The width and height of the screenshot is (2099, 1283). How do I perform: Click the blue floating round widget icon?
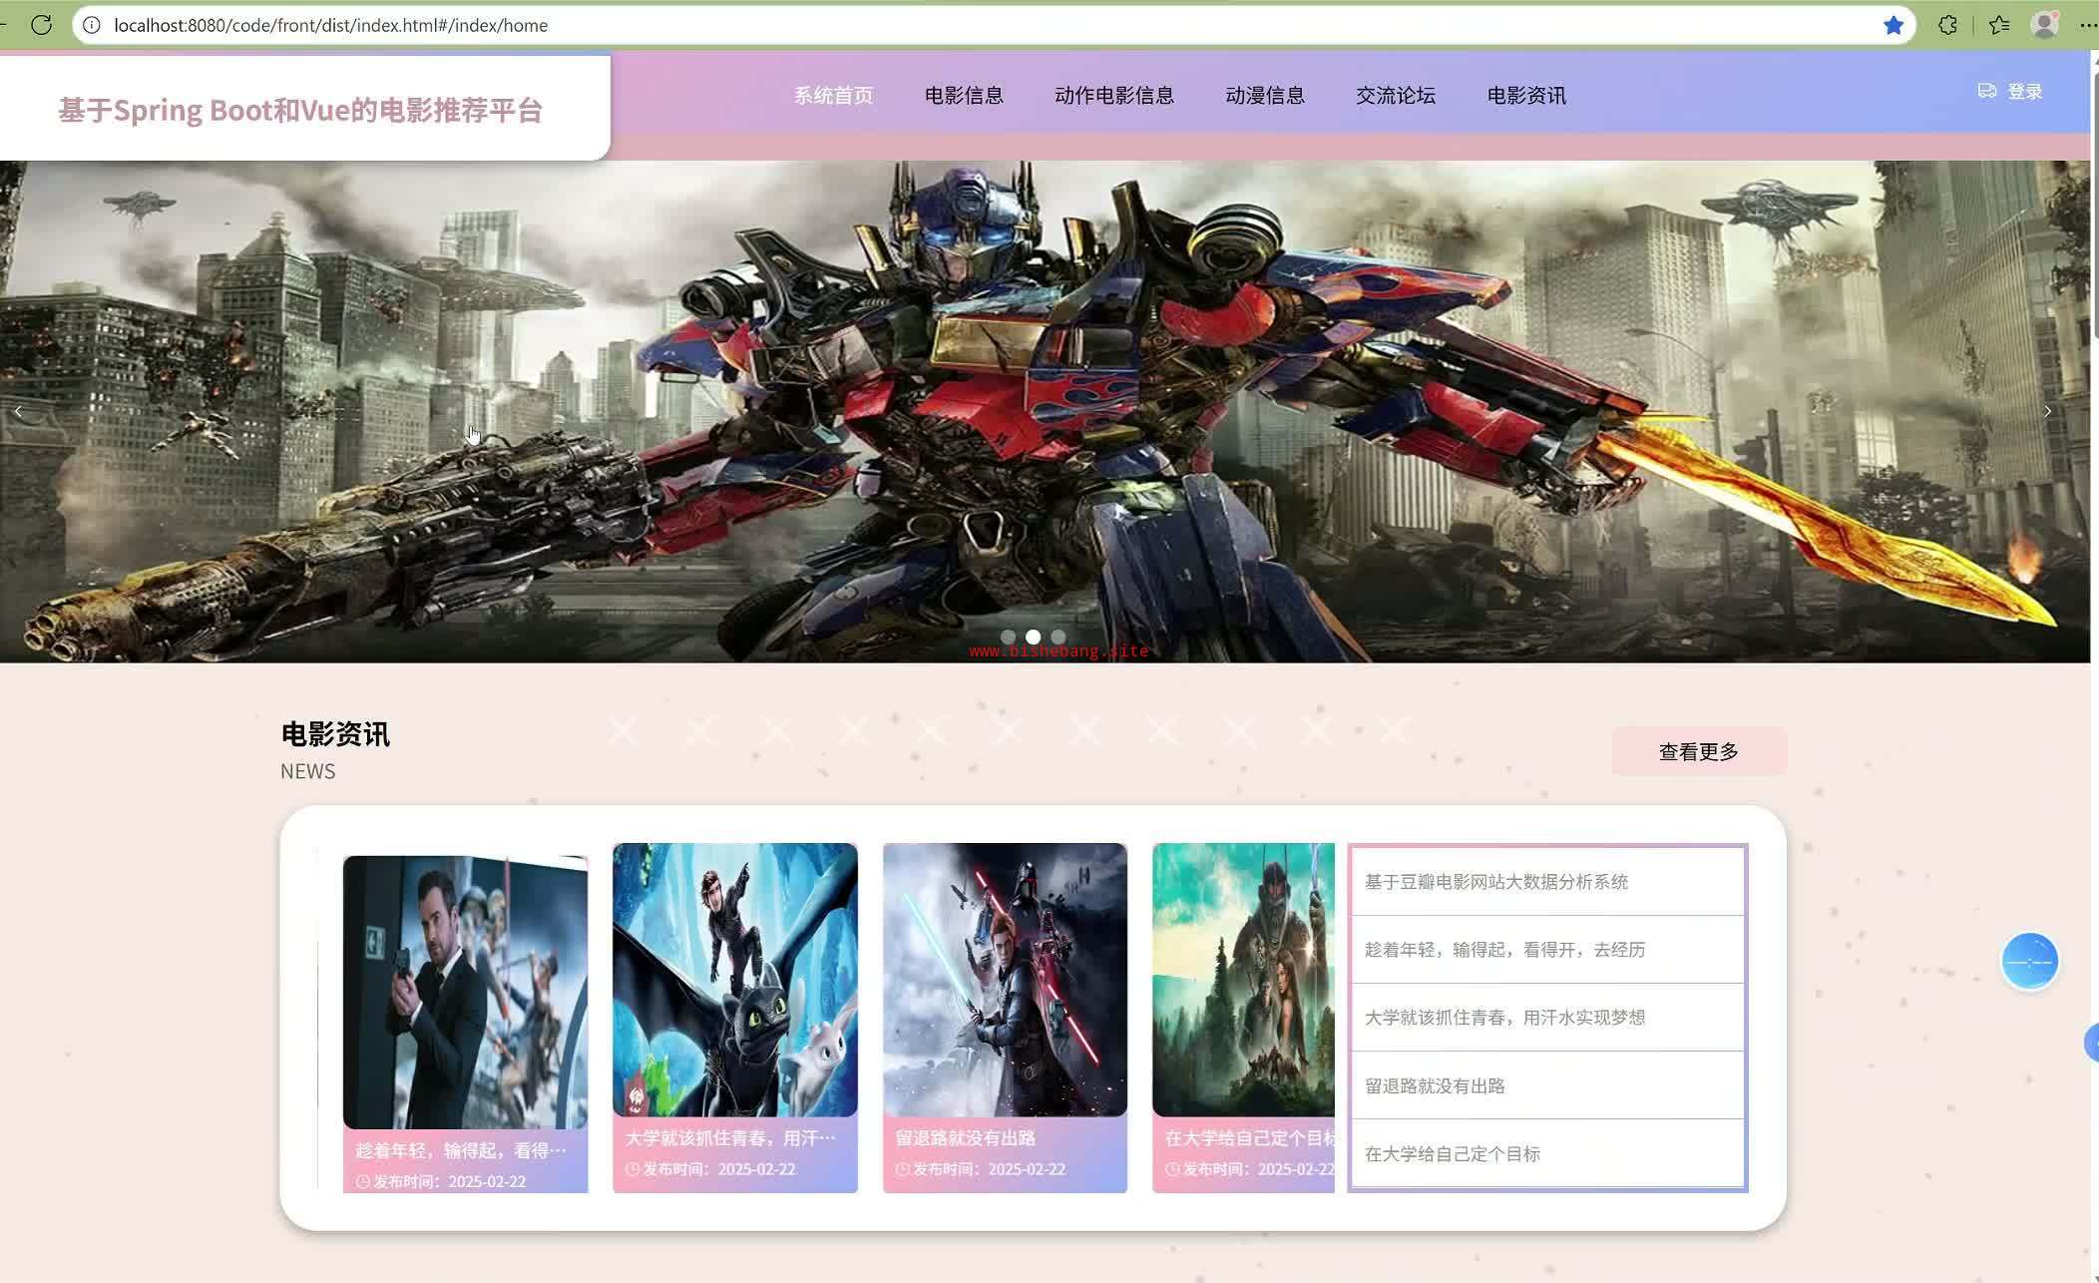[x=2029, y=961]
